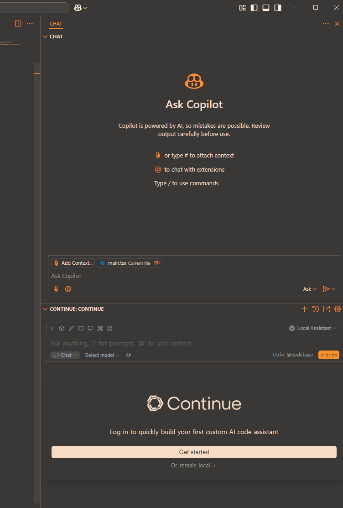Open the Local Assistant dropdown
The width and height of the screenshot is (343, 508).
pos(312,328)
